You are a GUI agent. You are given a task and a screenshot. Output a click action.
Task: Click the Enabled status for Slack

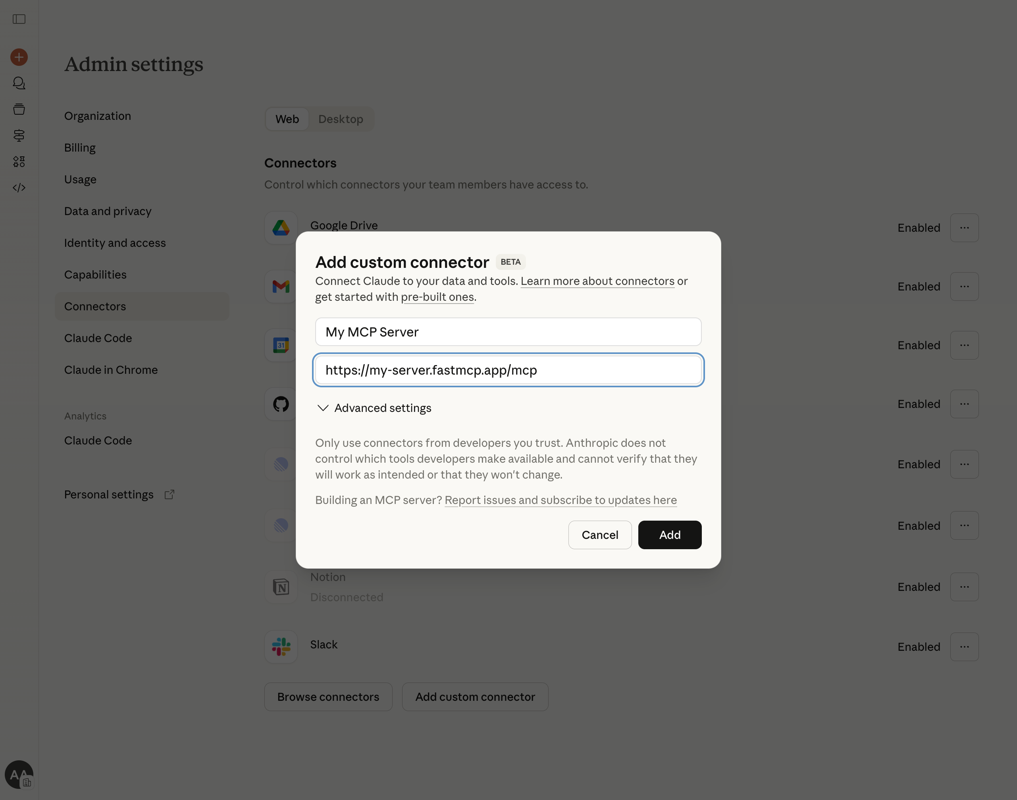919,647
